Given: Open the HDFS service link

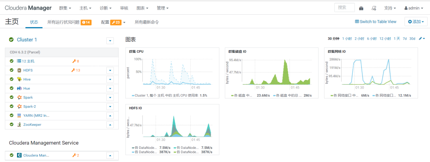Looking at the screenshot, I should tap(28, 70).
